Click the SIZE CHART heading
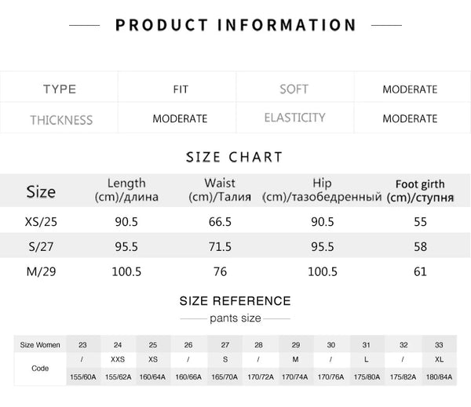The height and width of the screenshot is (407, 471). [x=235, y=158]
